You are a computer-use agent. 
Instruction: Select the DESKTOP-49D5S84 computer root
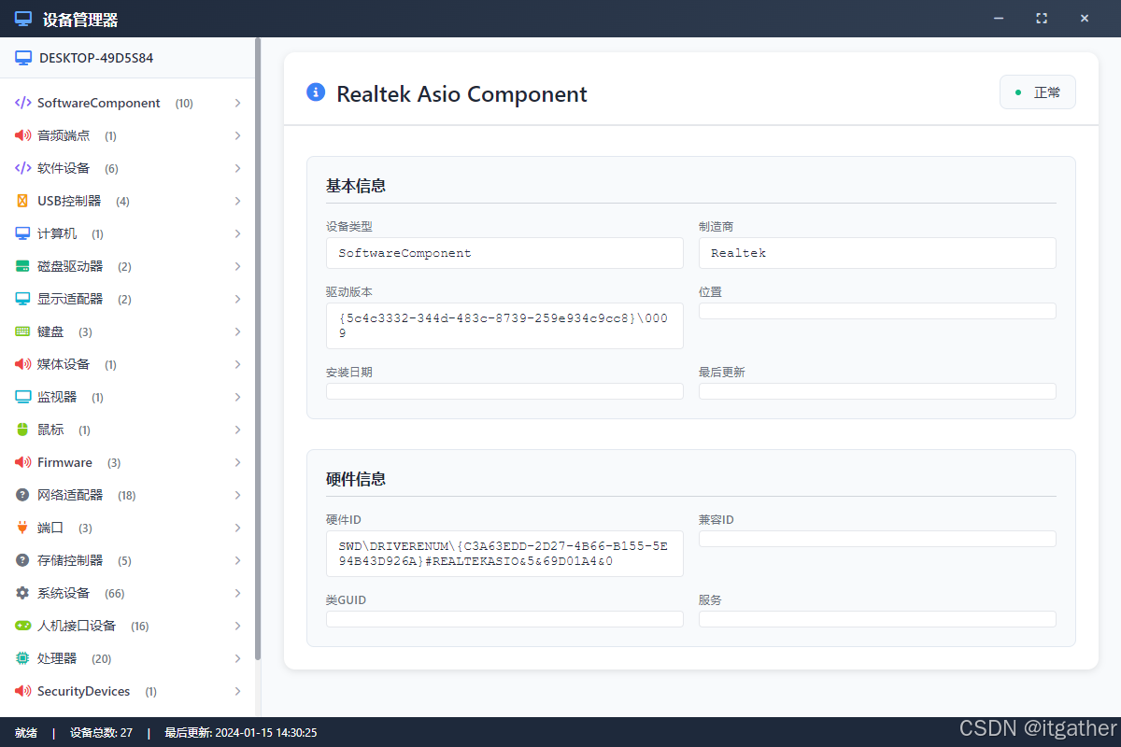point(128,58)
